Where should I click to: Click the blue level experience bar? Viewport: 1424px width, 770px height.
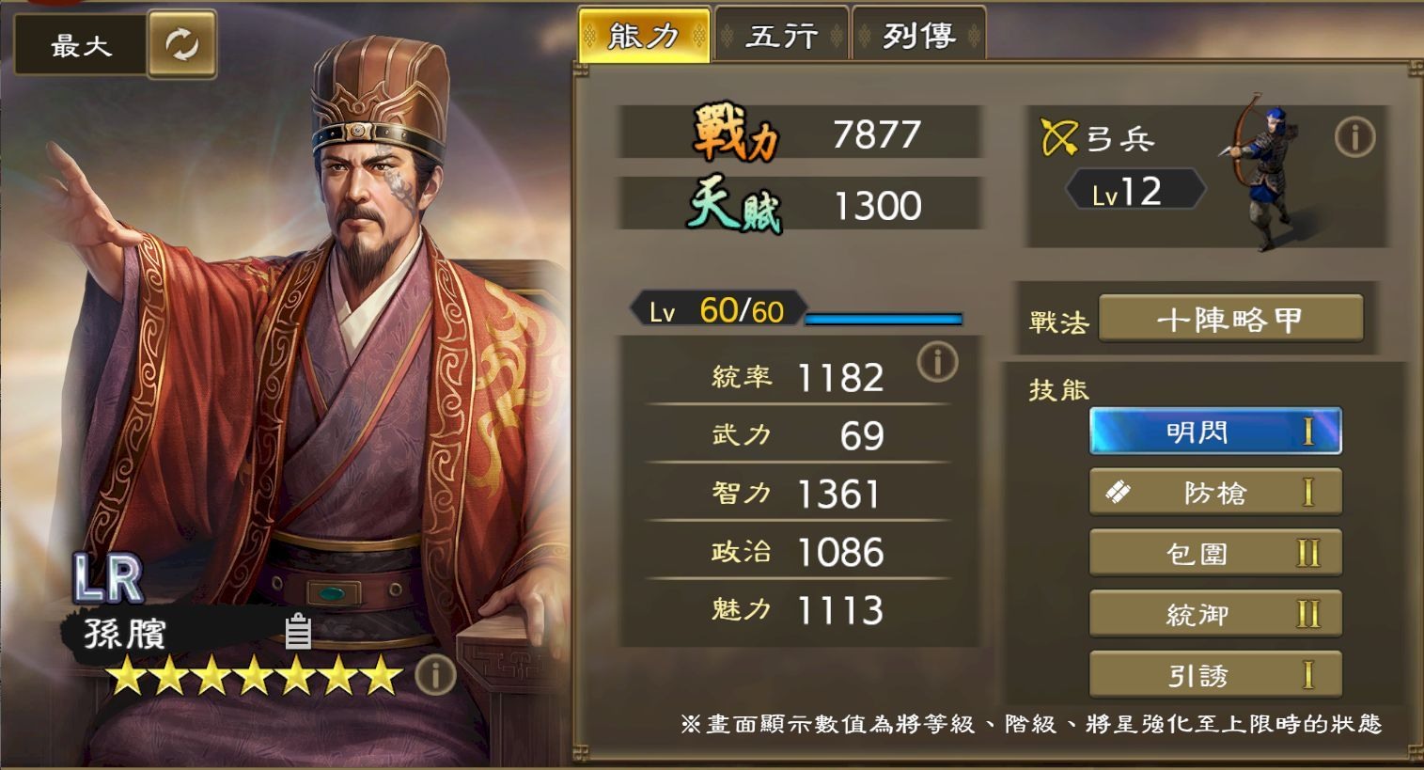884,320
